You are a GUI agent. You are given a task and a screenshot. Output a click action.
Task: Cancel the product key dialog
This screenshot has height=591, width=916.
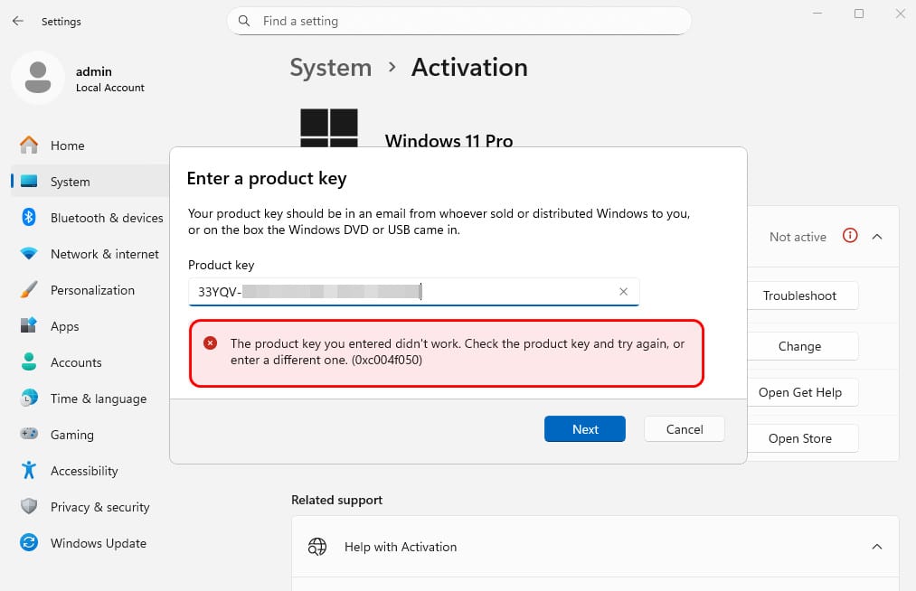click(685, 429)
